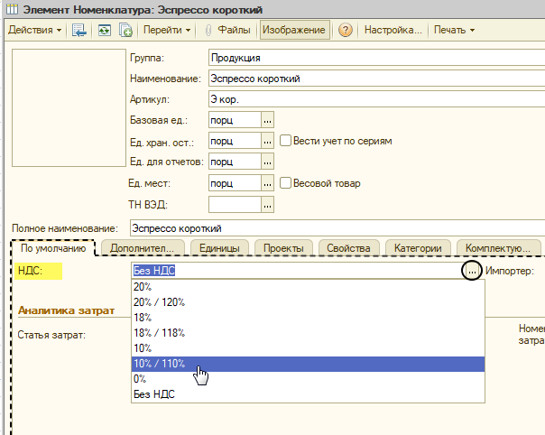Open selection for Ед. мест ellipsis button
The image size is (545, 435).
[267, 183]
